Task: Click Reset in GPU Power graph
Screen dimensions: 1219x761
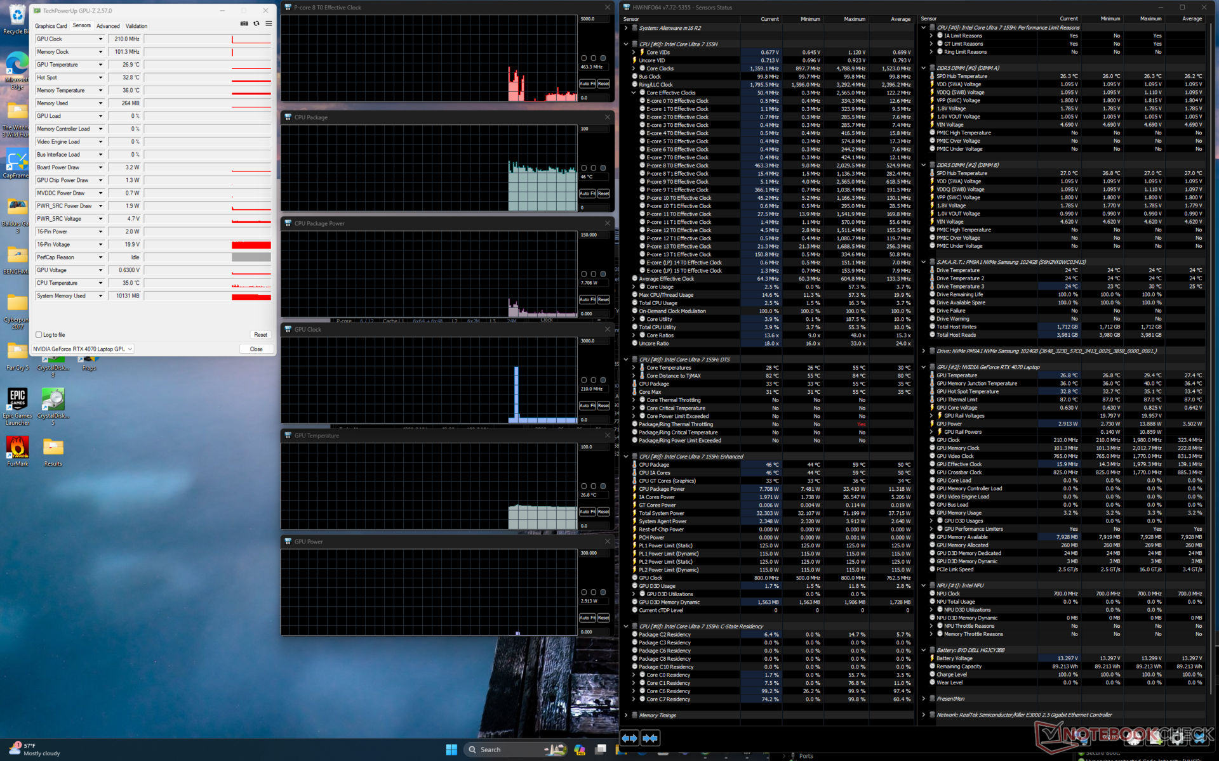Action: 603,618
